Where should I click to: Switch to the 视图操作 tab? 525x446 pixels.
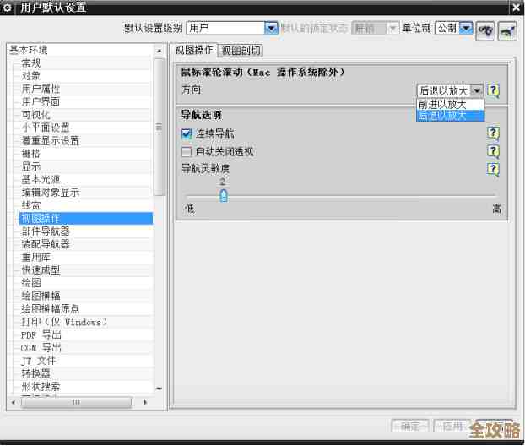pos(194,50)
